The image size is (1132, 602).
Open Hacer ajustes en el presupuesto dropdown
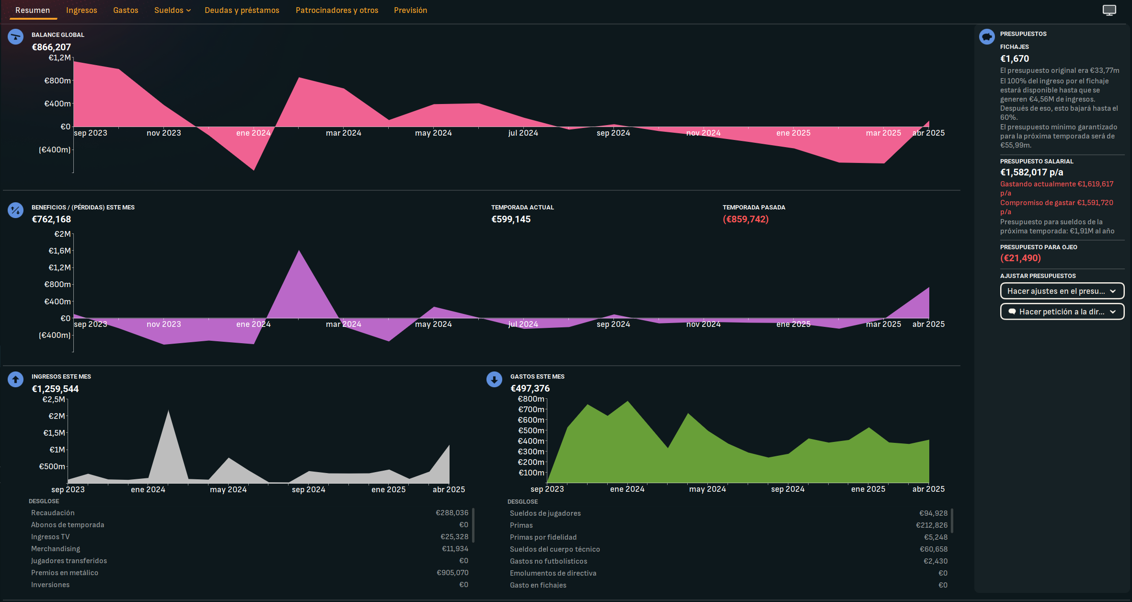click(x=1062, y=291)
